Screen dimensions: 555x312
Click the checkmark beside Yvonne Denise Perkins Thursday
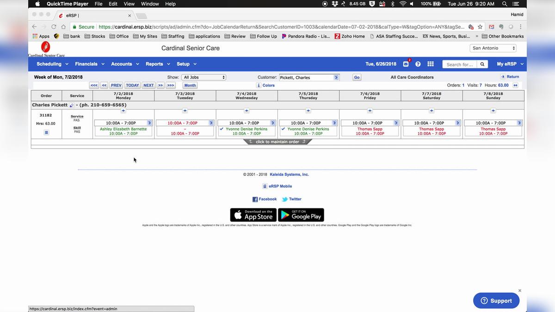pos(283,129)
